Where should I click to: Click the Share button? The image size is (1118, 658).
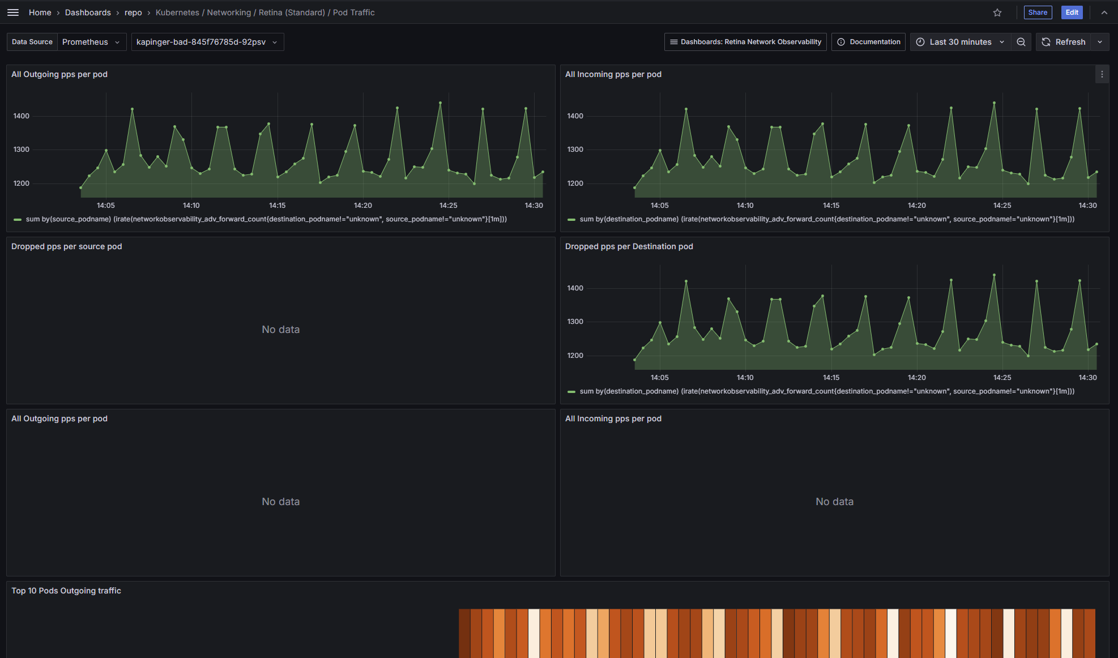1038,12
